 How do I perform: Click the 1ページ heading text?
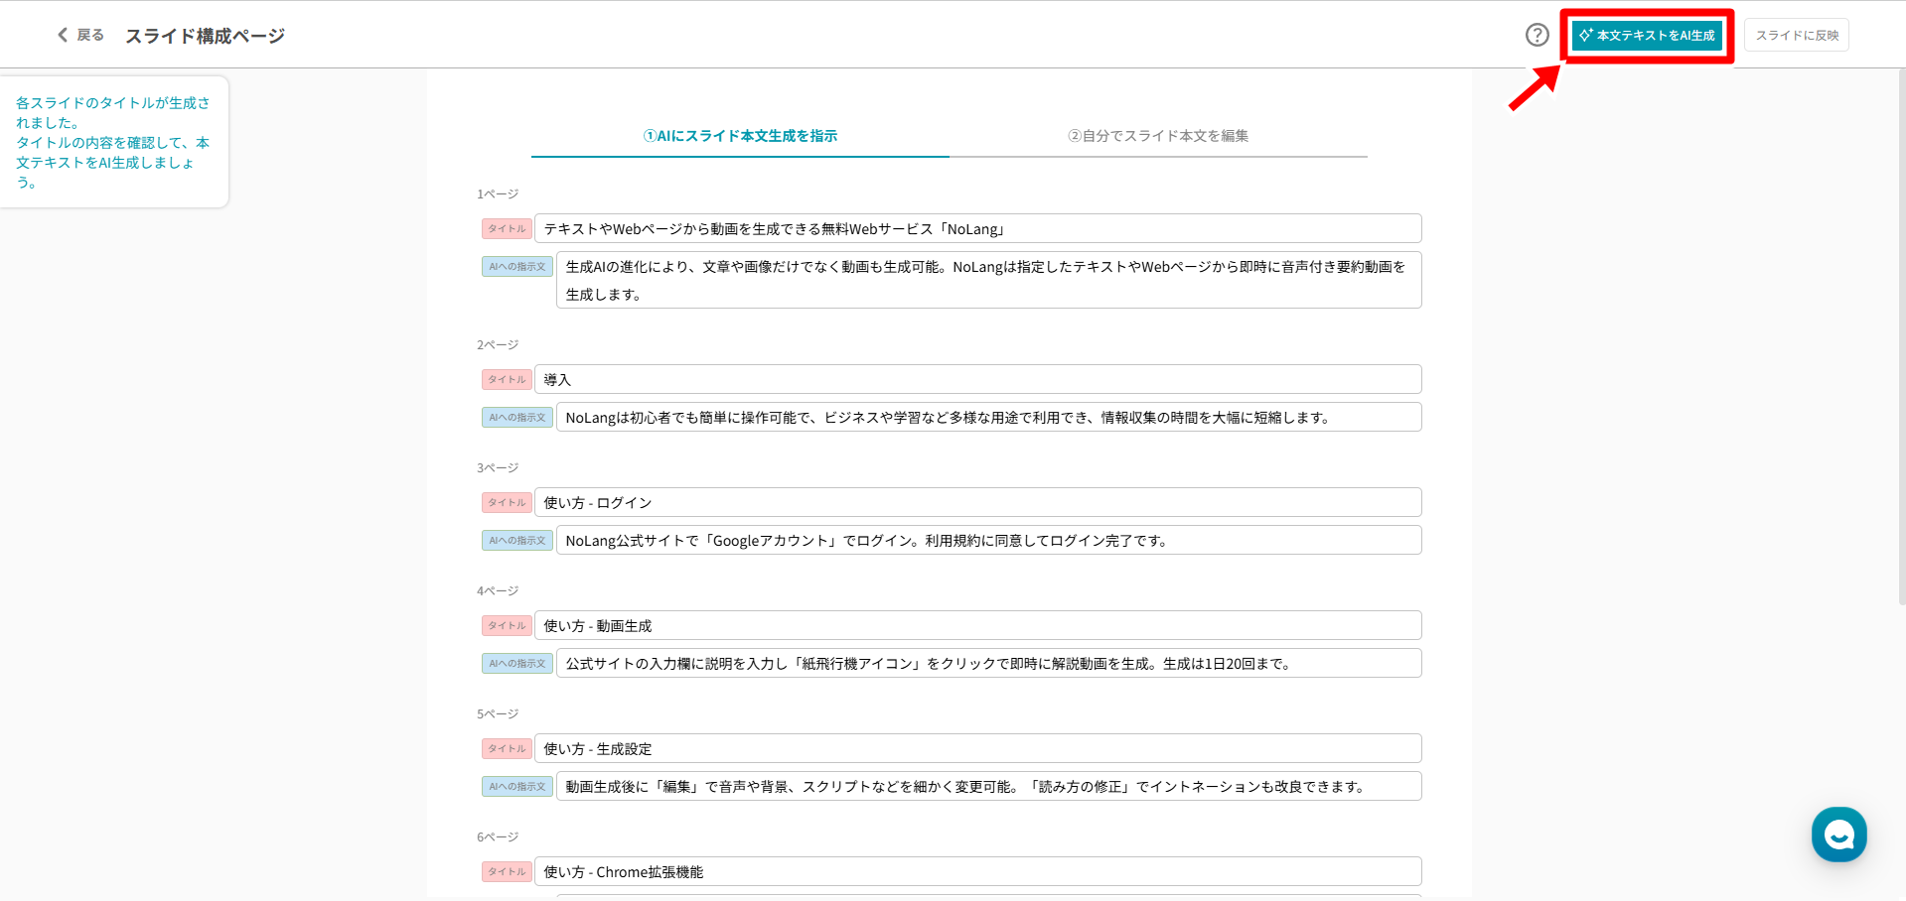(498, 193)
